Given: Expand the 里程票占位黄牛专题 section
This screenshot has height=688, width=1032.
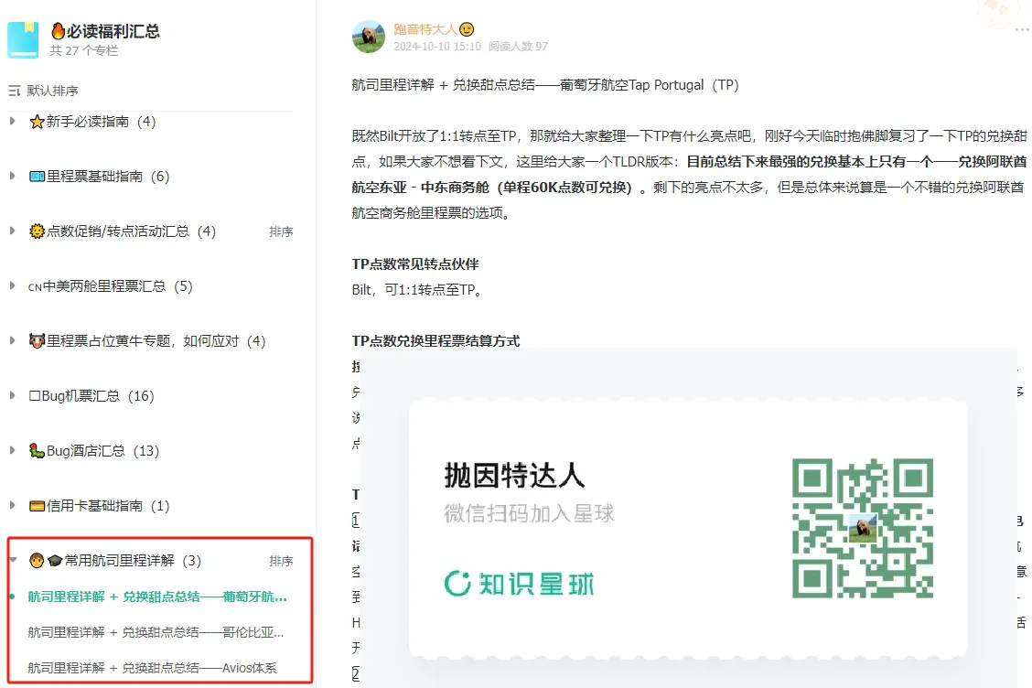Looking at the screenshot, I should (x=13, y=340).
